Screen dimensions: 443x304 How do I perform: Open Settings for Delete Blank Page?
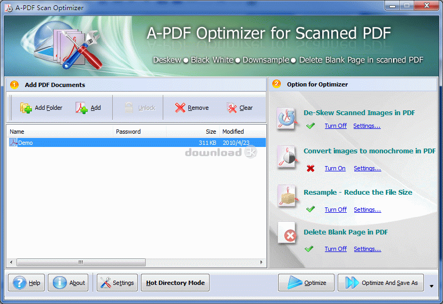click(x=367, y=249)
